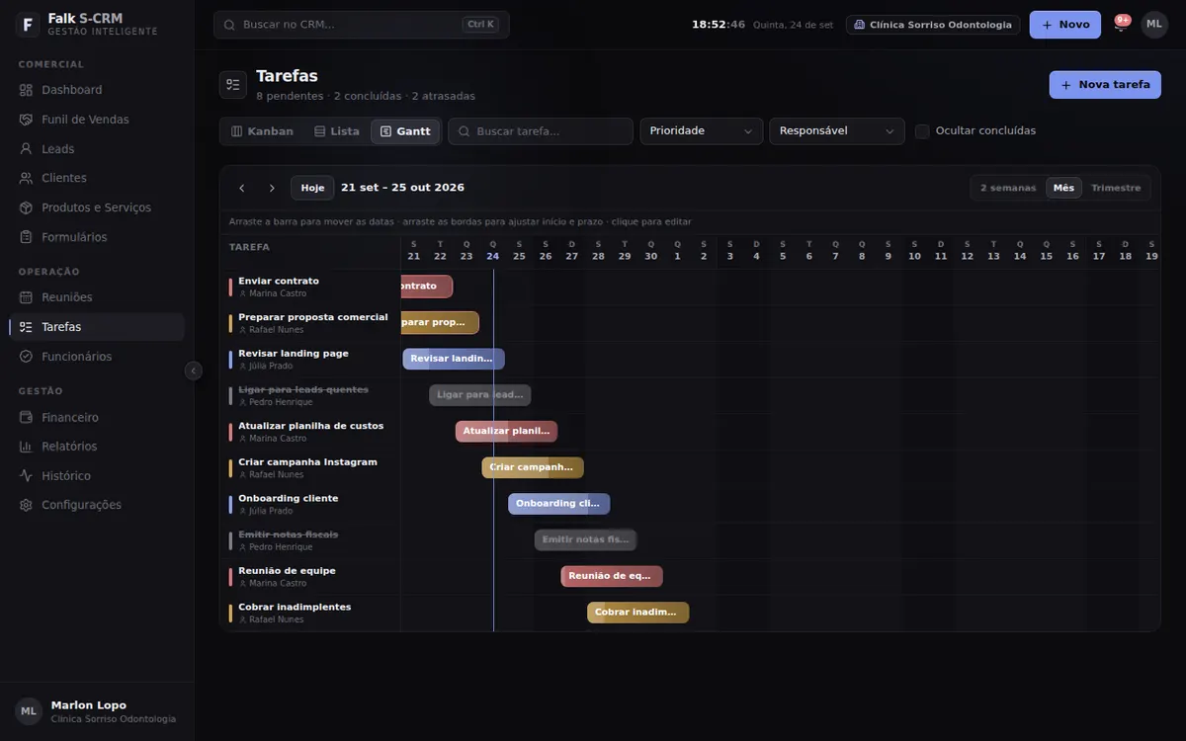The height and width of the screenshot is (741, 1186).
Task: Click the Reunião de equipe Gantt bar
Action: click(612, 576)
